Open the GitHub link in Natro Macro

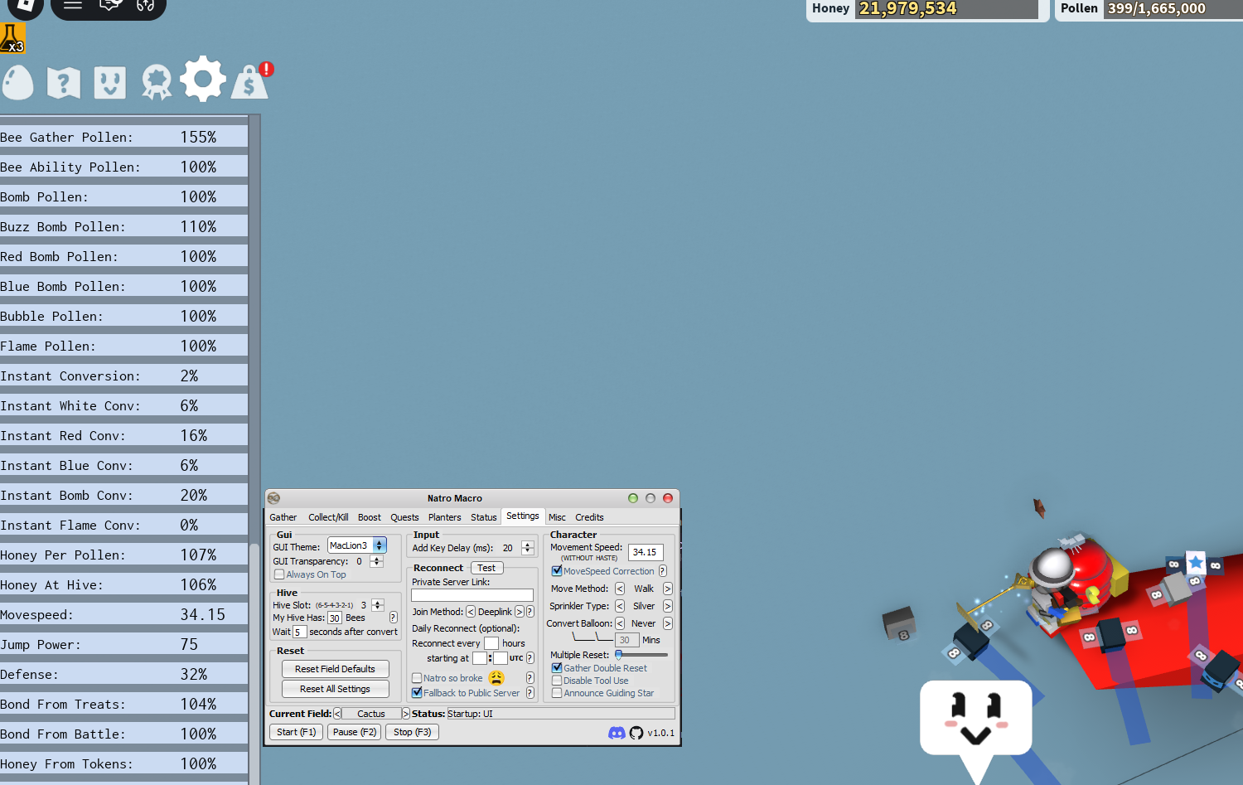636,733
